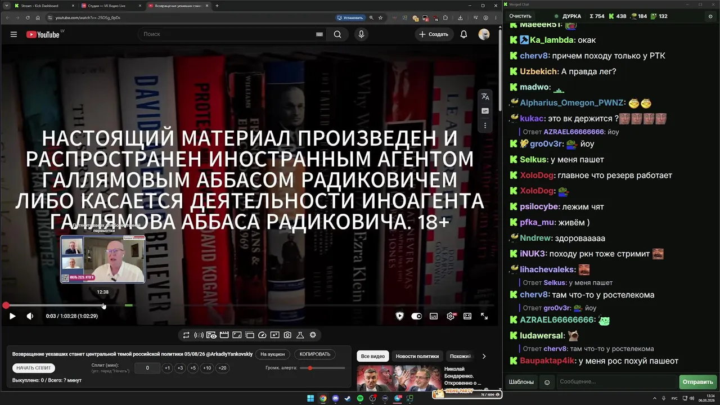
Task: Add +5 minutes to split
Action: click(x=193, y=368)
